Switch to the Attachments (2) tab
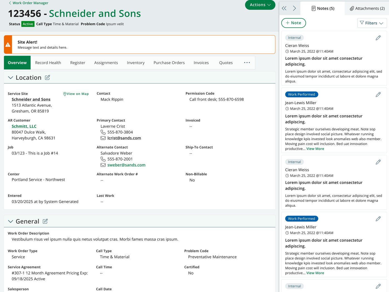 coord(367,8)
